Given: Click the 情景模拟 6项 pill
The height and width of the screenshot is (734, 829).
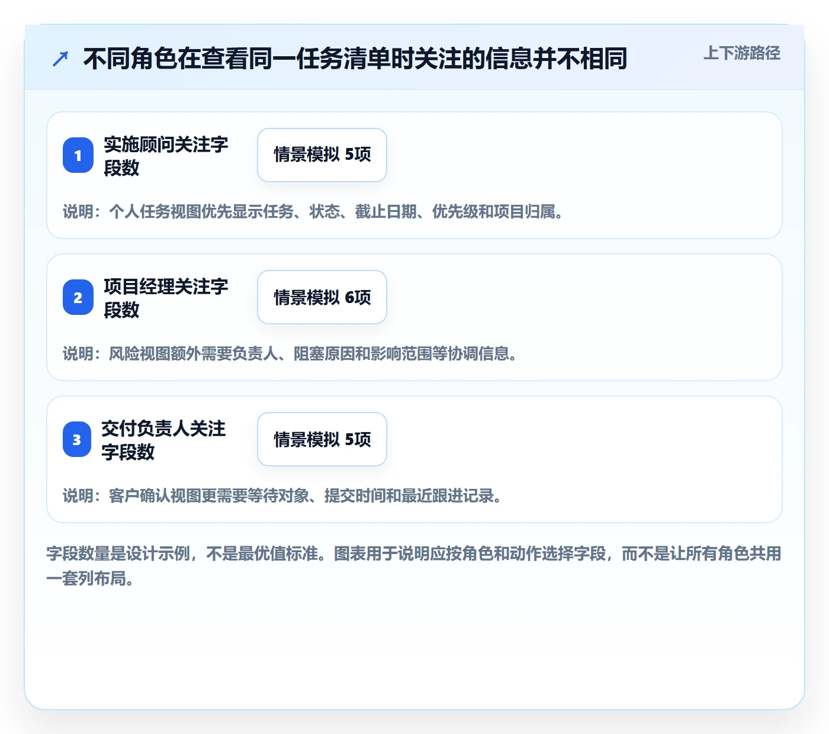Looking at the screenshot, I should click(322, 297).
